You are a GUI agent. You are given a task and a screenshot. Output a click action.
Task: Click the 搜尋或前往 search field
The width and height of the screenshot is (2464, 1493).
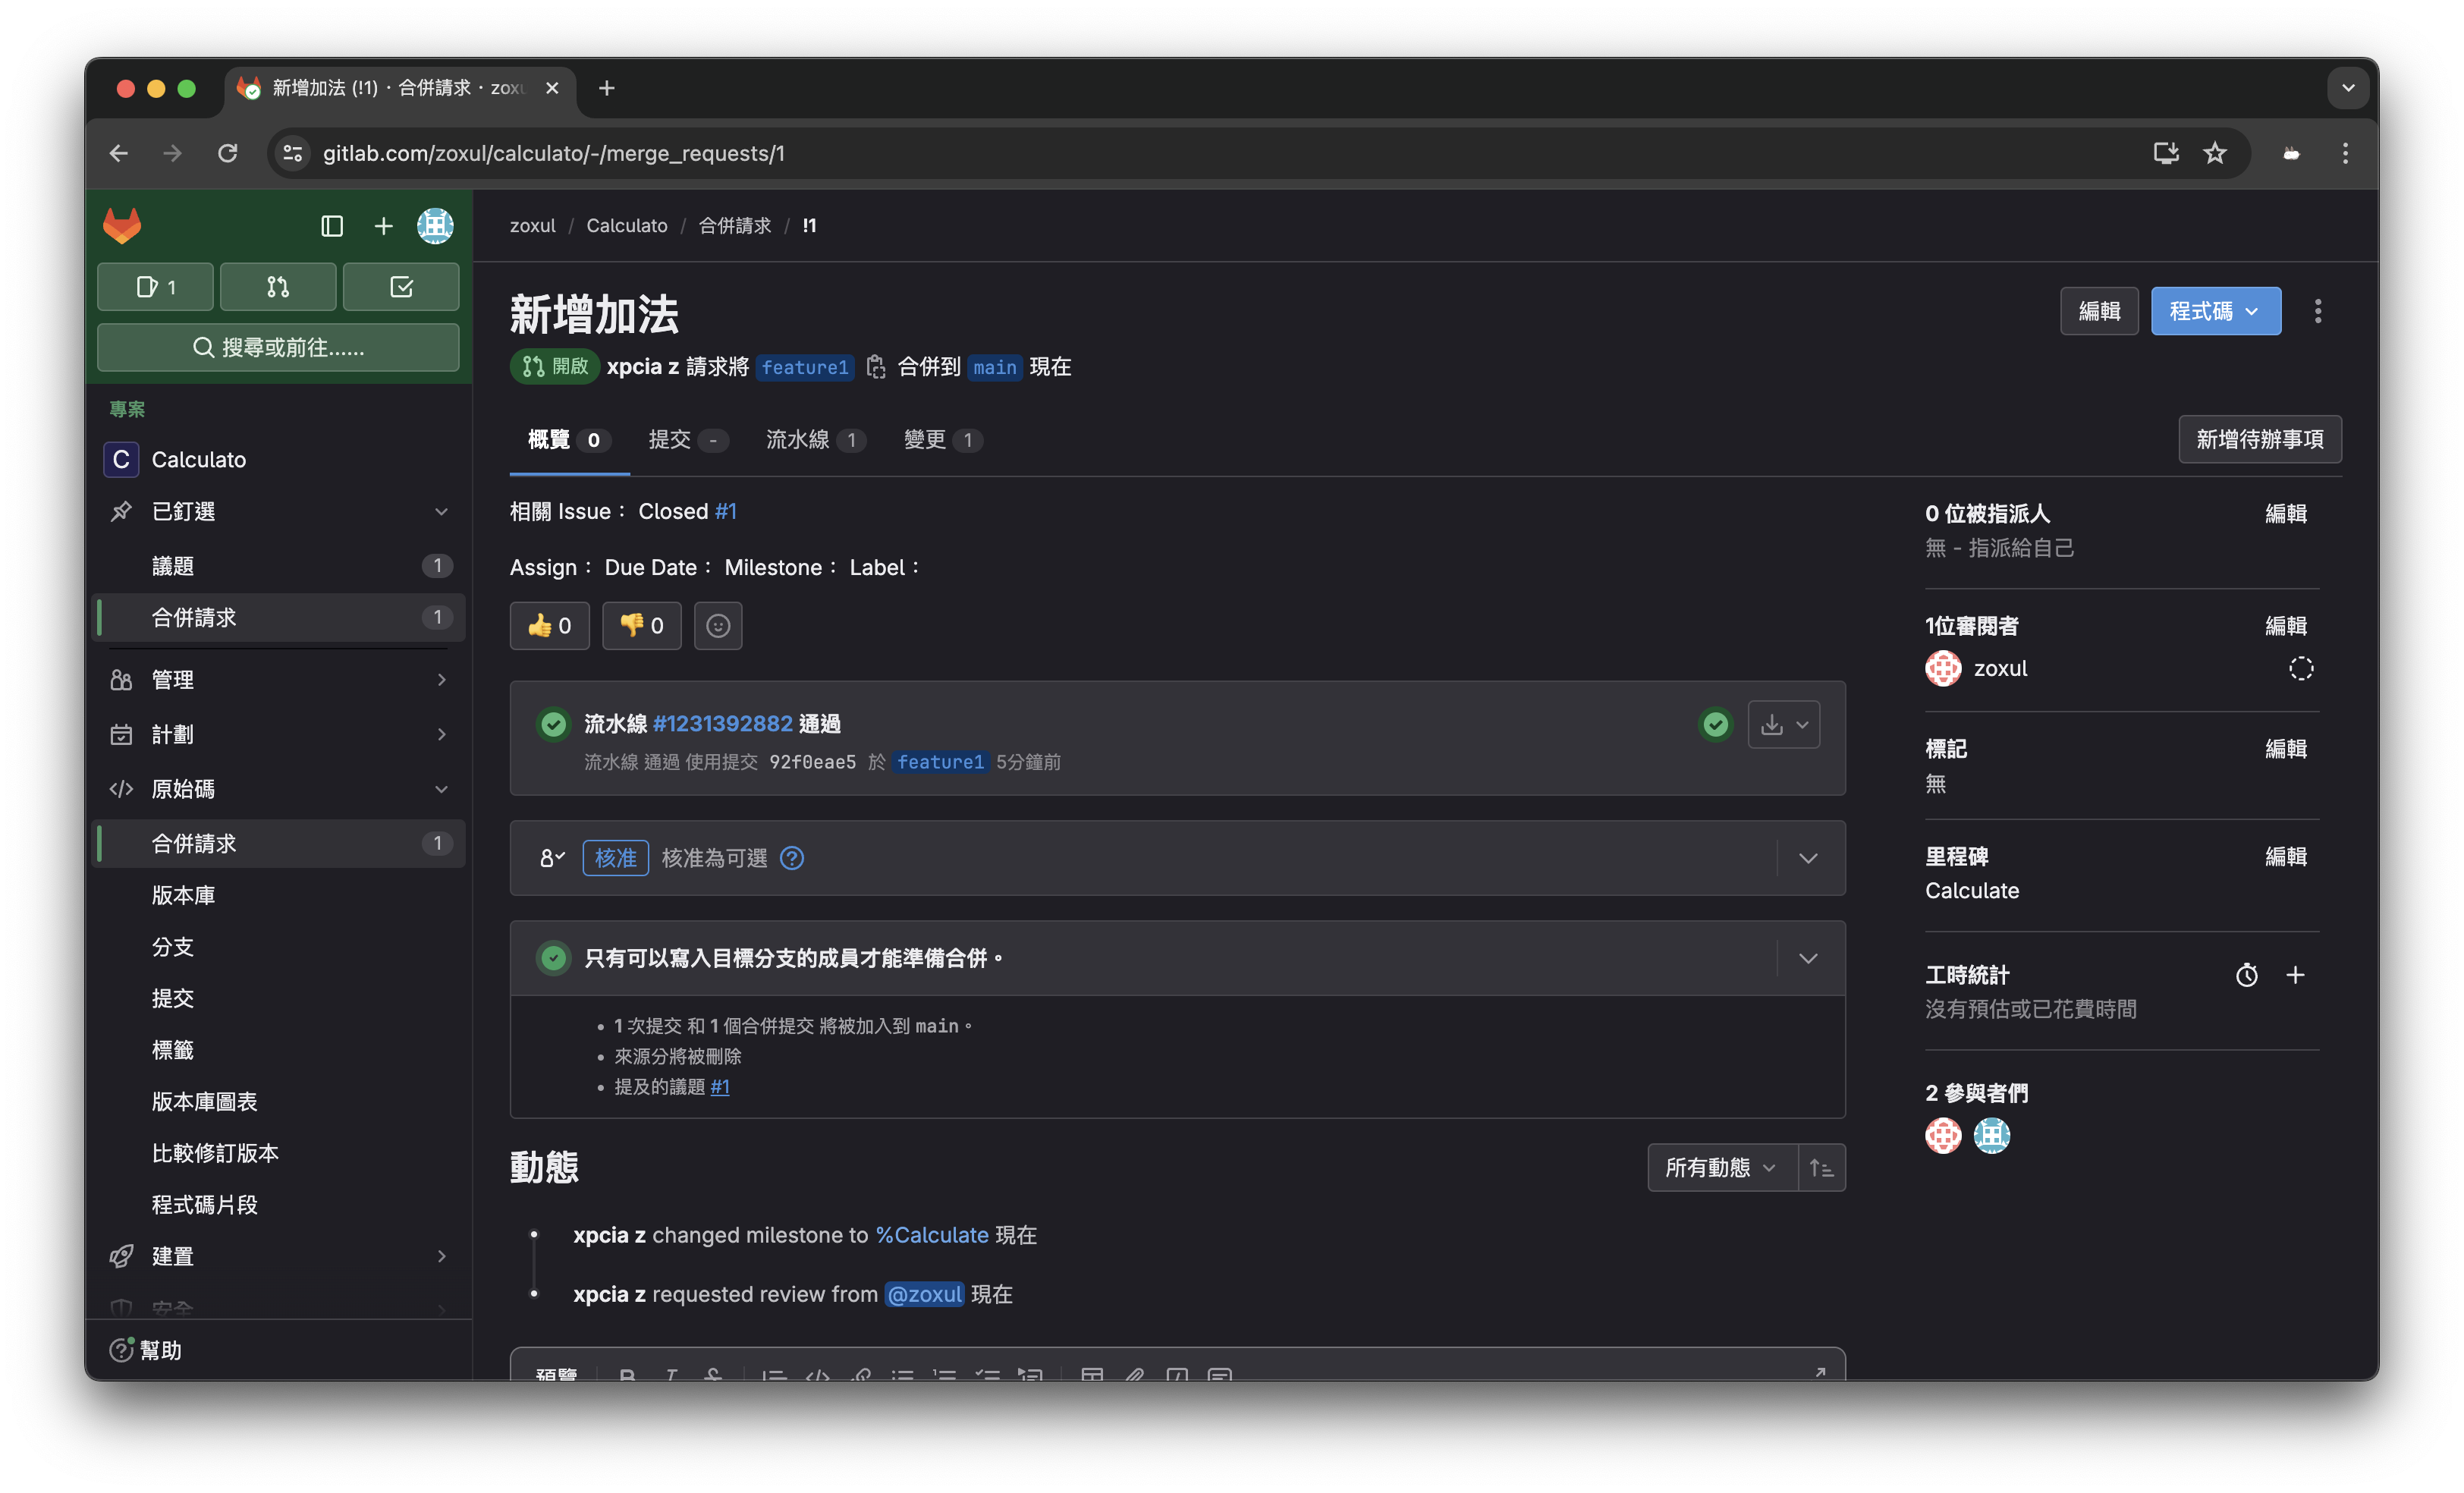click(x=278, y=348)
